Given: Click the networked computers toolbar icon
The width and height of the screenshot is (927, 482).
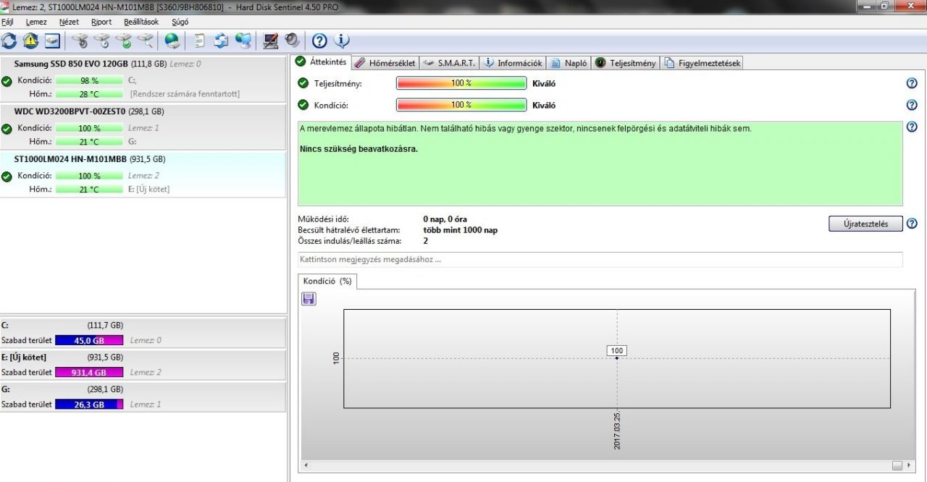Looking at the screenshot, I should pyautogui.click(x=243, y=41).
